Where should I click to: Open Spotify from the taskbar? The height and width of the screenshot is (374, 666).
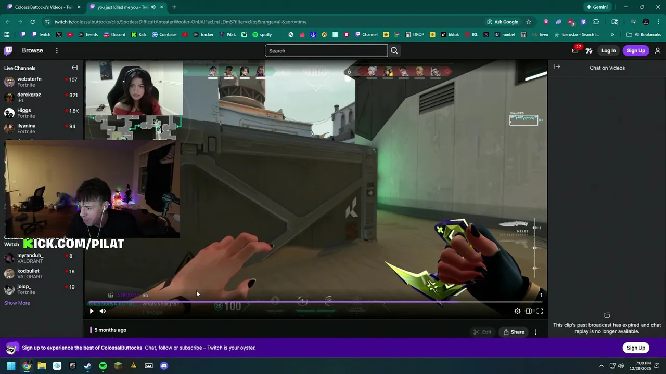[x=103, y=366]
